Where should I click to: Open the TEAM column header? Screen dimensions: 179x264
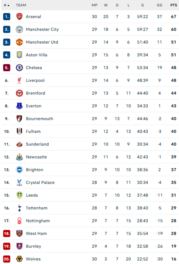pos(21,5)
